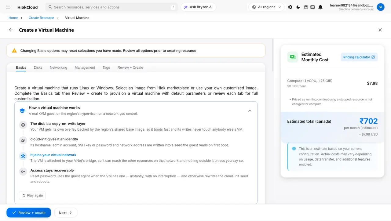
Task: Open the Management tab
Action: click(x=85, y=67)
